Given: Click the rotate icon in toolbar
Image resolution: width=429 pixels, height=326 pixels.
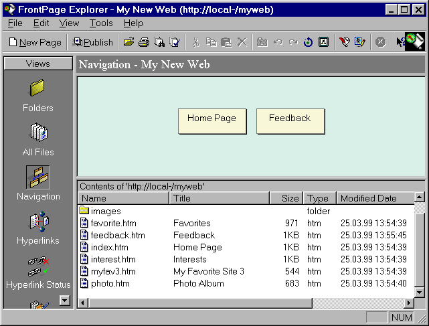Looking at the screenshot, I should (309, 42).
